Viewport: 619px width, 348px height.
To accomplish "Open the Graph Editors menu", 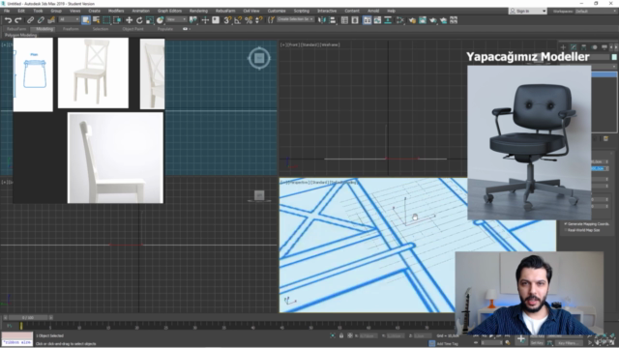I will (170, 11).
